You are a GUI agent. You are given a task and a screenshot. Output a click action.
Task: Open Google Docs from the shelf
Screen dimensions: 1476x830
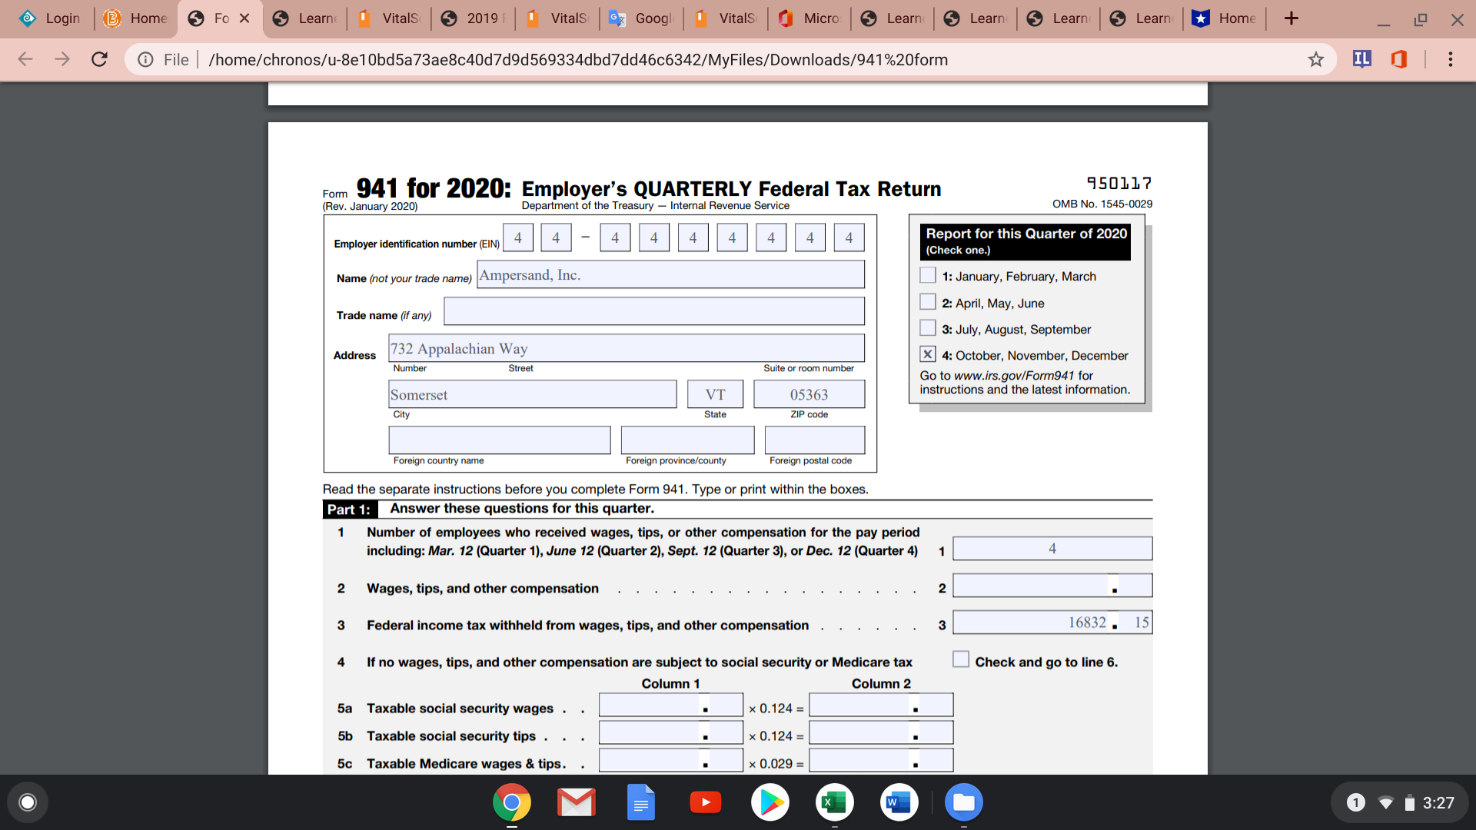point(640,802)
